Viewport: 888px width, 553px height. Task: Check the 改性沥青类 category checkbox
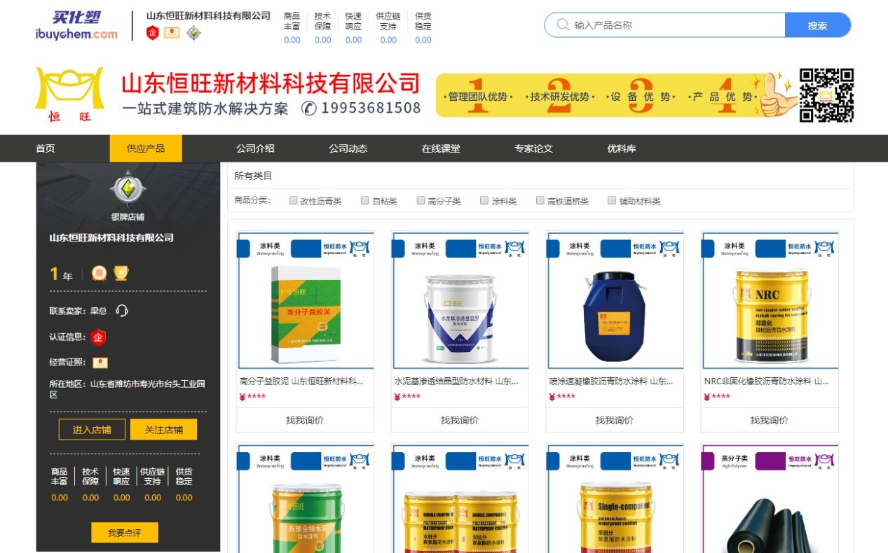coord(294,201)
